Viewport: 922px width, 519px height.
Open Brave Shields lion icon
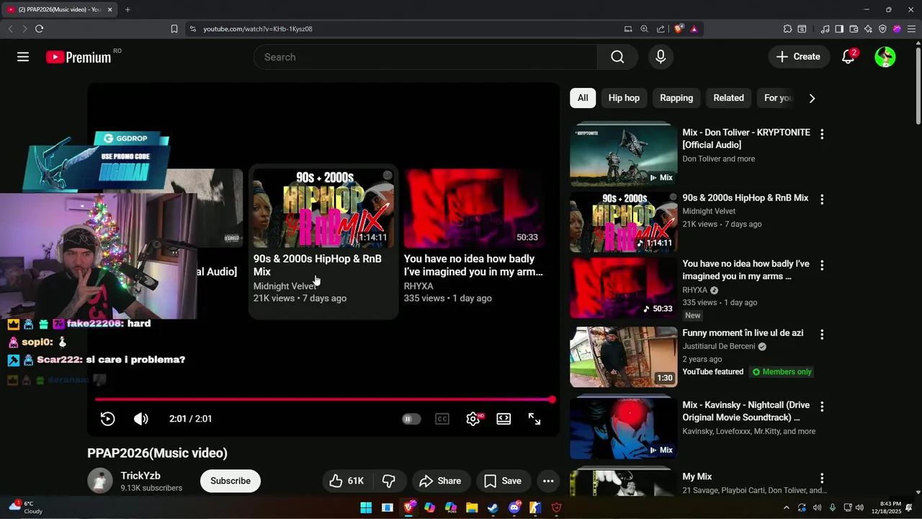click(679, 29)
